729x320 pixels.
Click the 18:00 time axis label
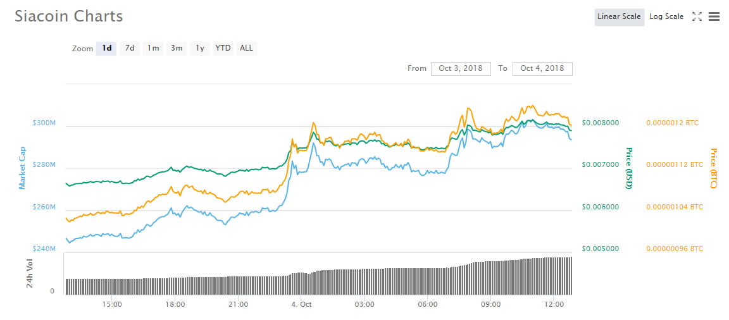point(175,305)
